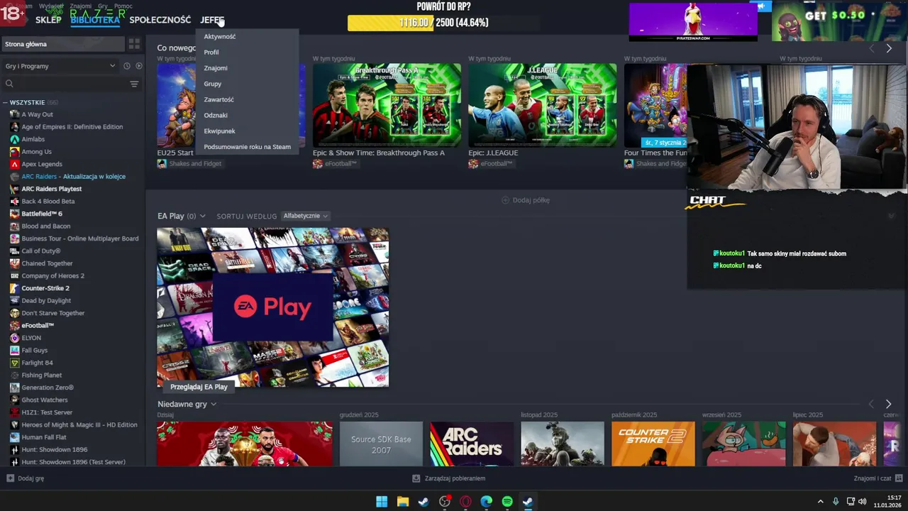Select Podsumowanie roku na Steam
This screenshot has width=908, height=511.
(x=248, y=147)
